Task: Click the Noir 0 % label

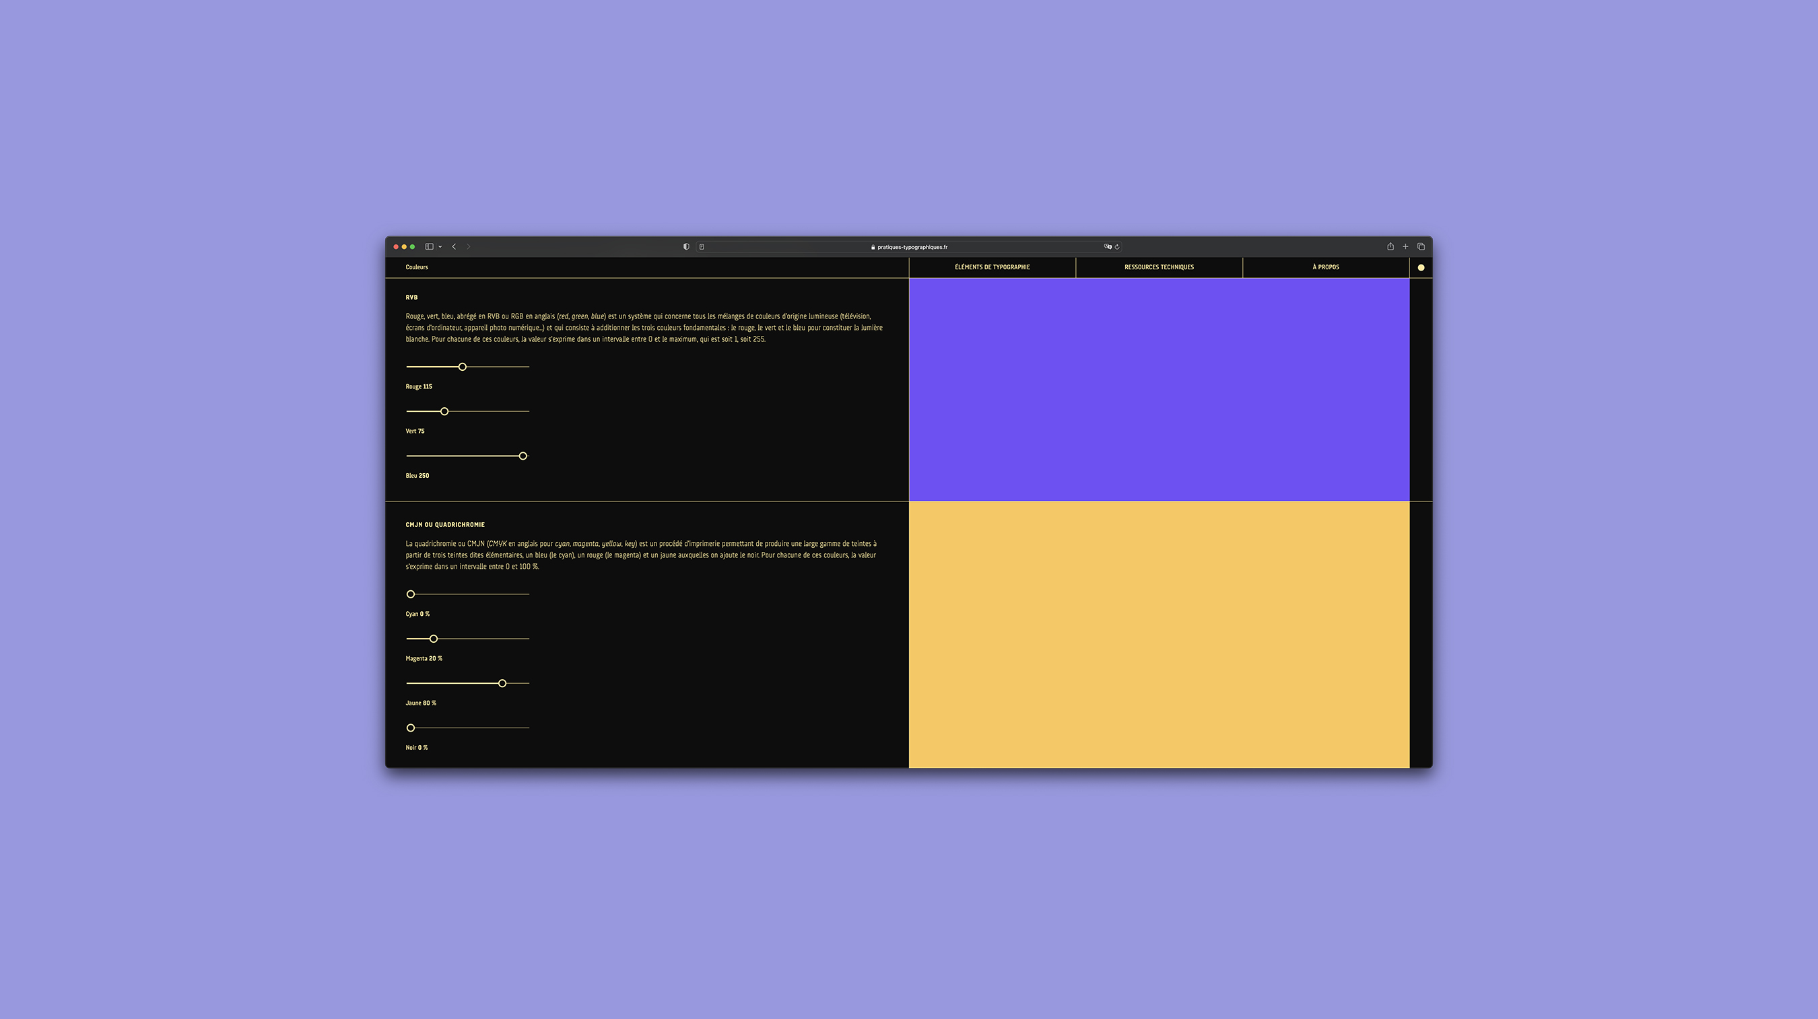Action: tap(416, 747)
